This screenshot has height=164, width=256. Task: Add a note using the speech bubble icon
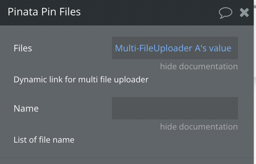click(x=226, y=13)
